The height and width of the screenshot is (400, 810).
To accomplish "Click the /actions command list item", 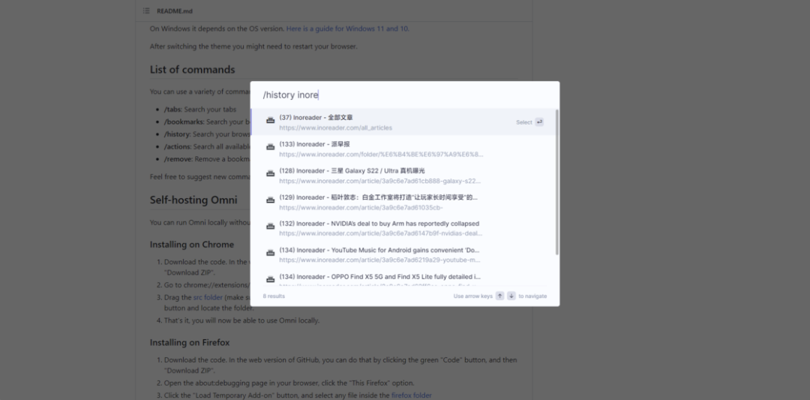I will 207,147.
